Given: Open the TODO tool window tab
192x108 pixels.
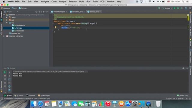Looking at the screenshot, I should point(19,95).
